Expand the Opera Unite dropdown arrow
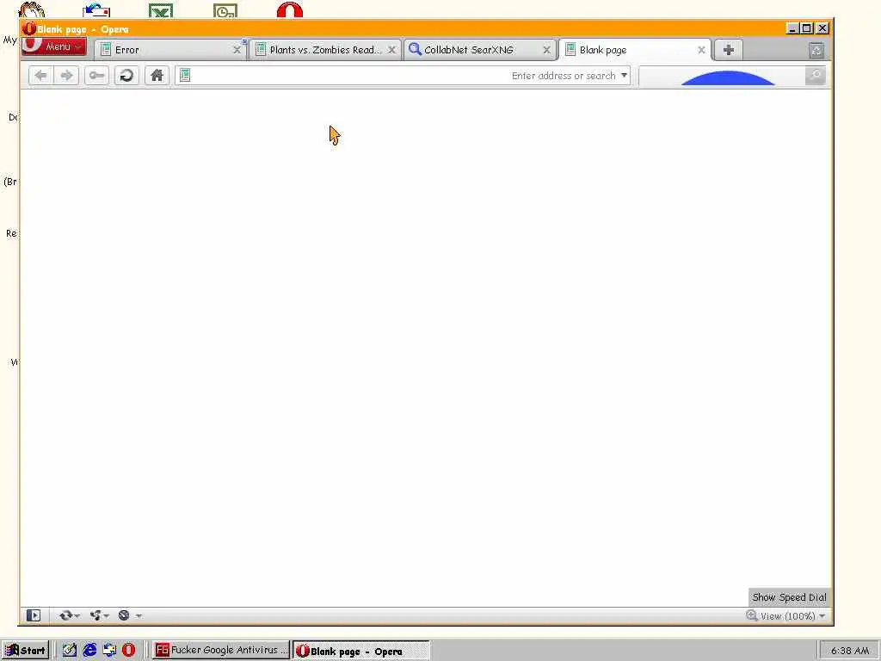This screenshot has height=661, width=881. click(107, 616)
